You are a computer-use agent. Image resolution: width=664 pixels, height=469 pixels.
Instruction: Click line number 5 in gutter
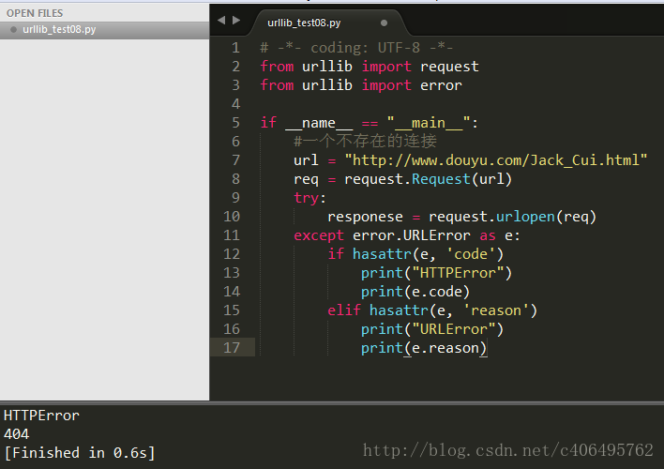coord(236,123)
